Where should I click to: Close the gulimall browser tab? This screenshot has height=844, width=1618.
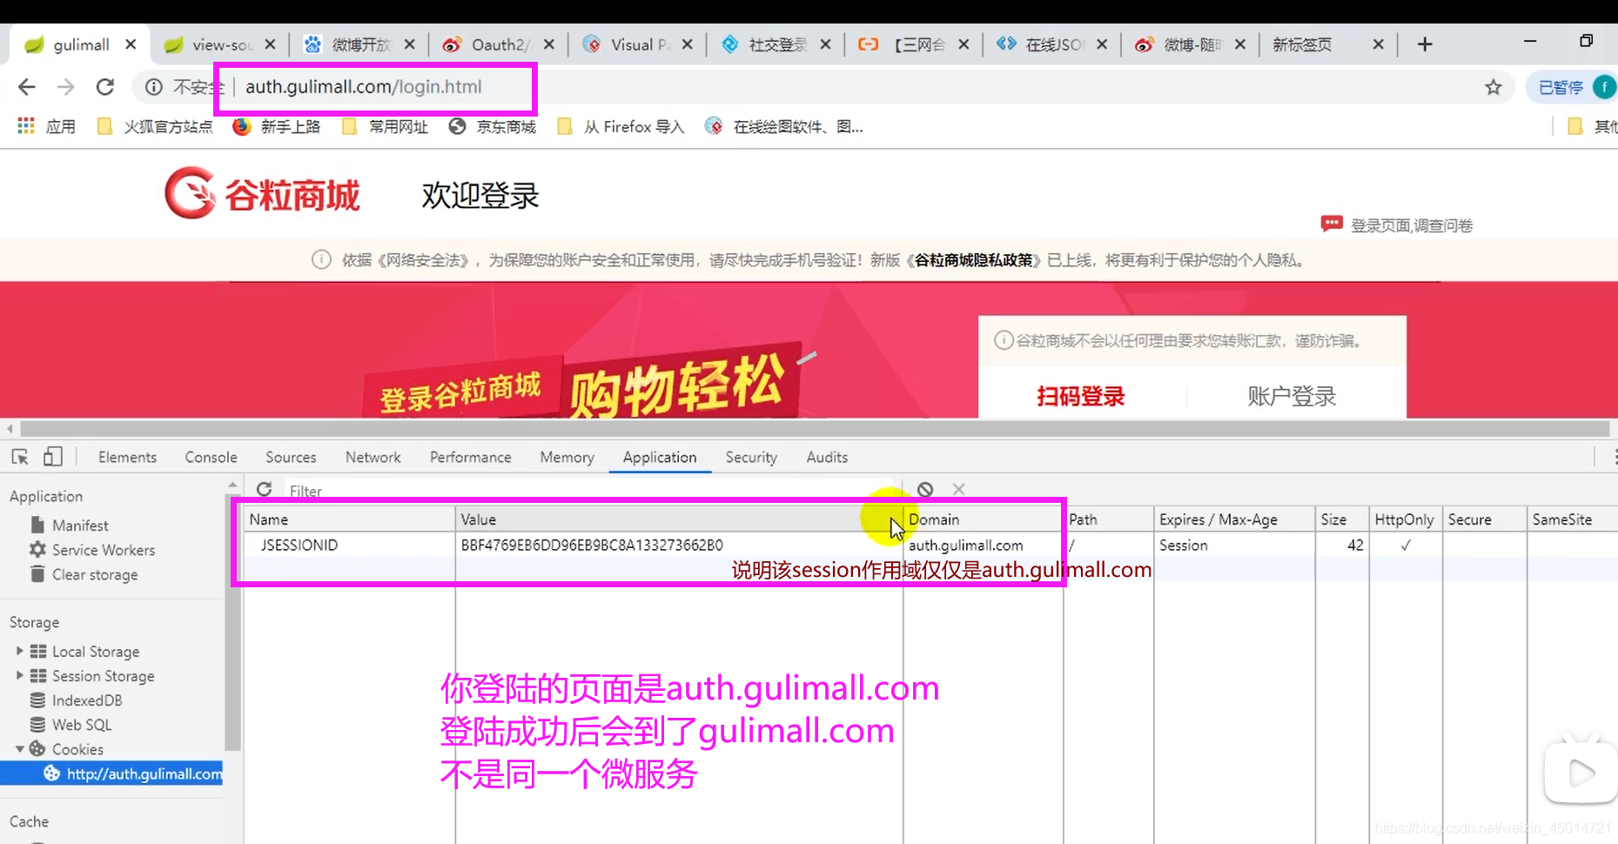(131, 44)
